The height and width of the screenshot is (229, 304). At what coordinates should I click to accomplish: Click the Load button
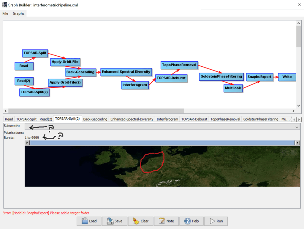89,221
